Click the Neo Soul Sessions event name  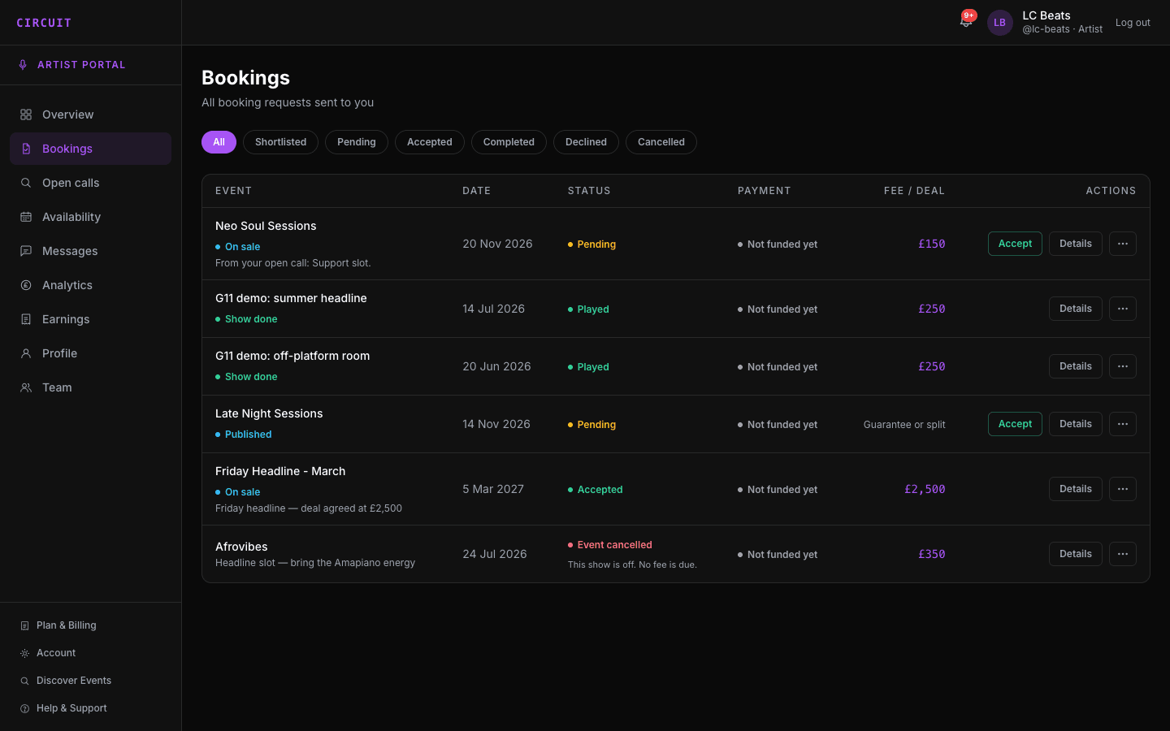266,226
